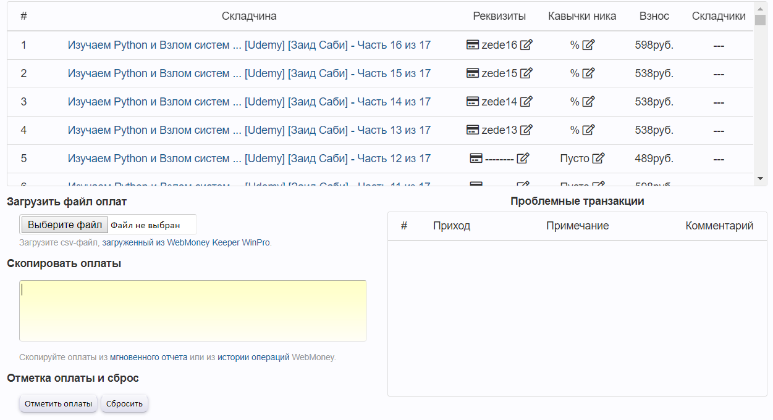Click edit icon next to zede15
Viewport: 773px width, 420px height.
(x=526, y=73)
